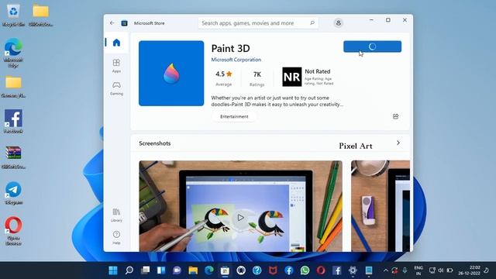496x279 pixels.
Task: Click the Paint 3D app logo
Action: click(171, 74)
